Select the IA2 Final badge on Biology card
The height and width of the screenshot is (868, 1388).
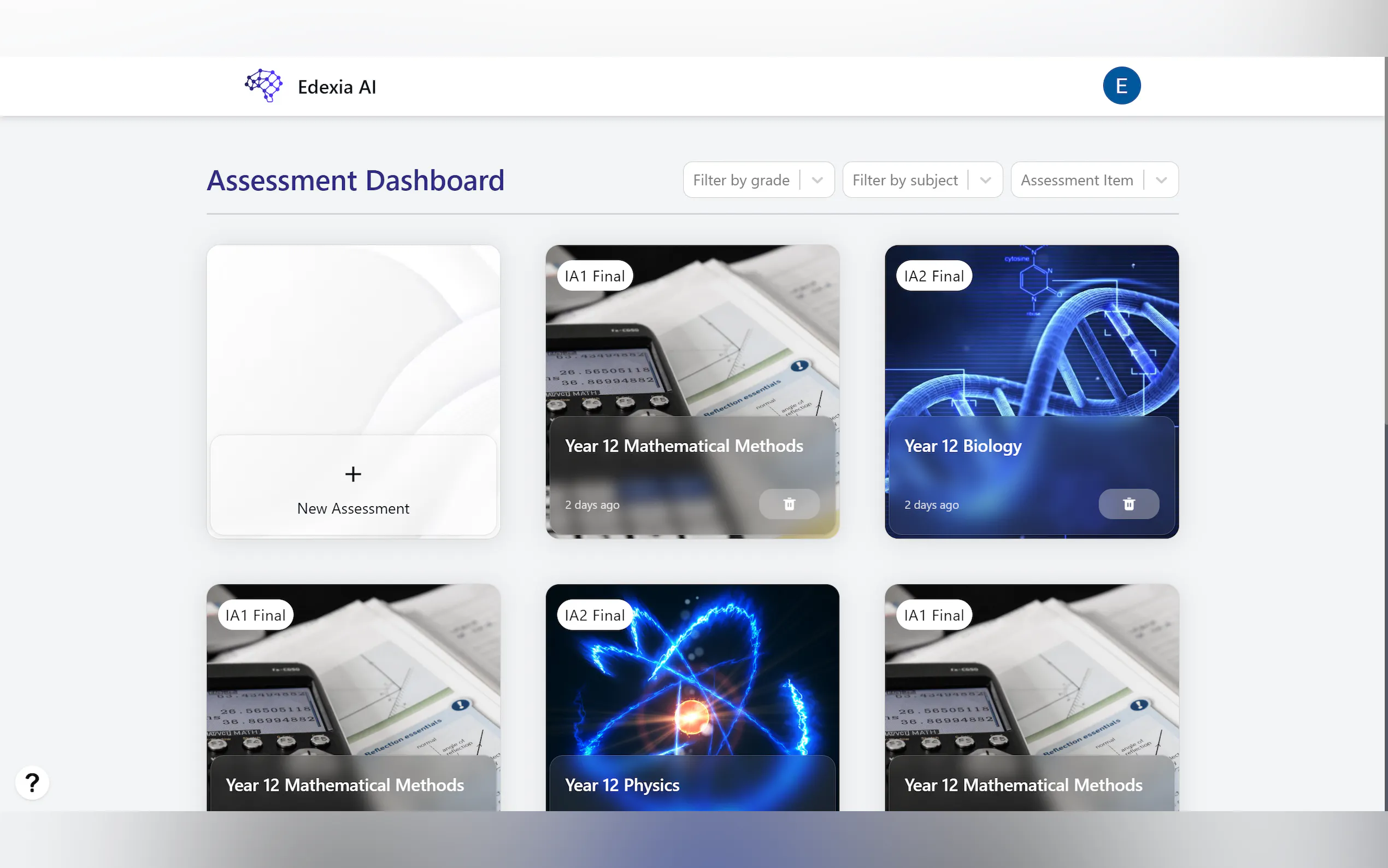point(933,276)
